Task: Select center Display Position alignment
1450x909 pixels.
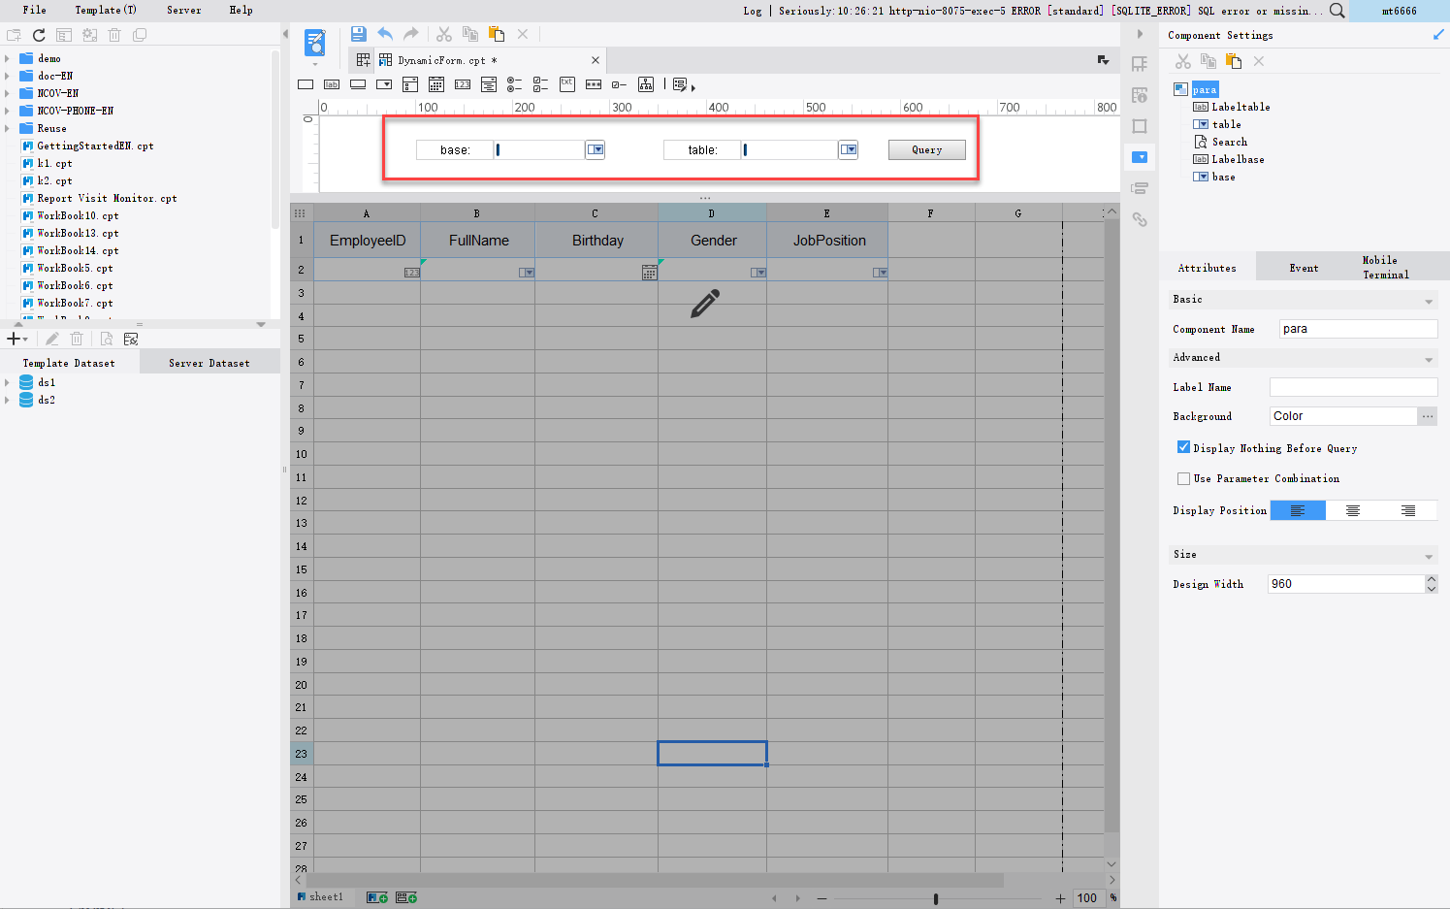Action: (x=1353, y=509)
